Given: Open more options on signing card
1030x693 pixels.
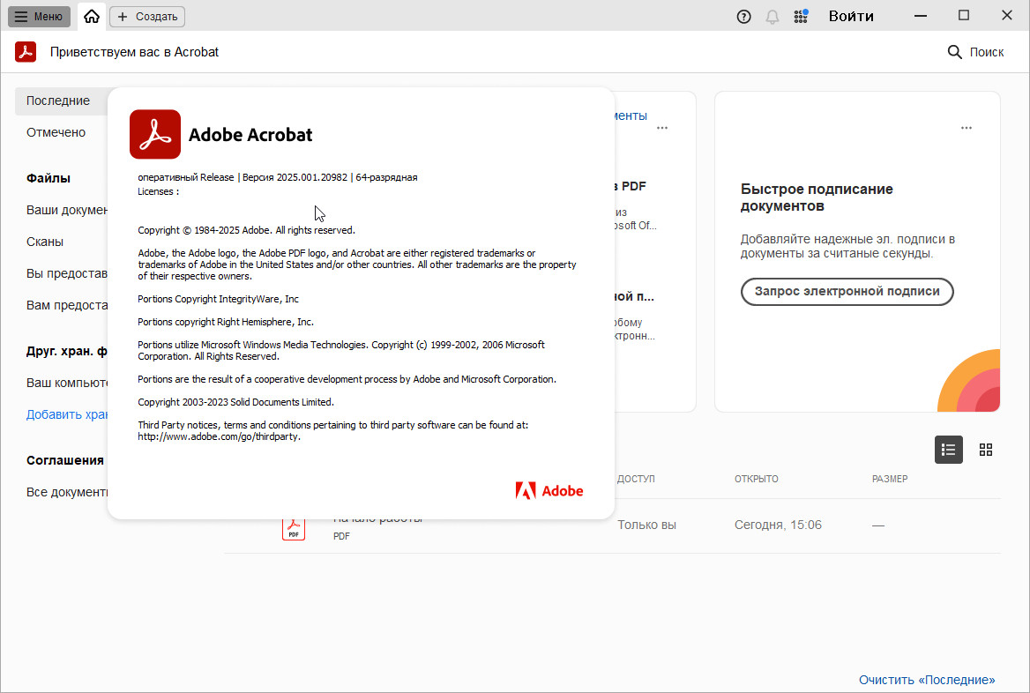Looking at the screenshot, I should click(x=966, y=128).
